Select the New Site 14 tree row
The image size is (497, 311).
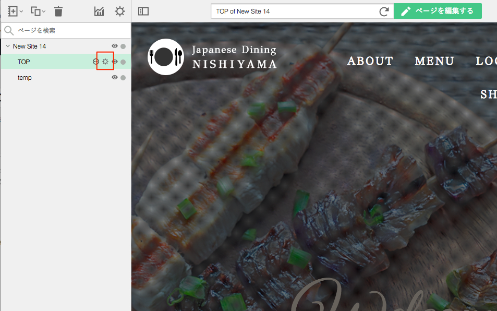click(x=66, y=46)
